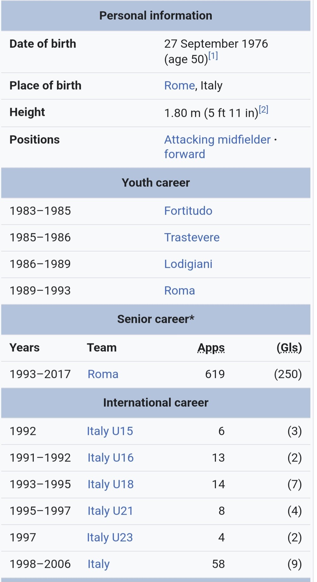
Task: Open the Trastevere youth club link
Action: point(192,237)
